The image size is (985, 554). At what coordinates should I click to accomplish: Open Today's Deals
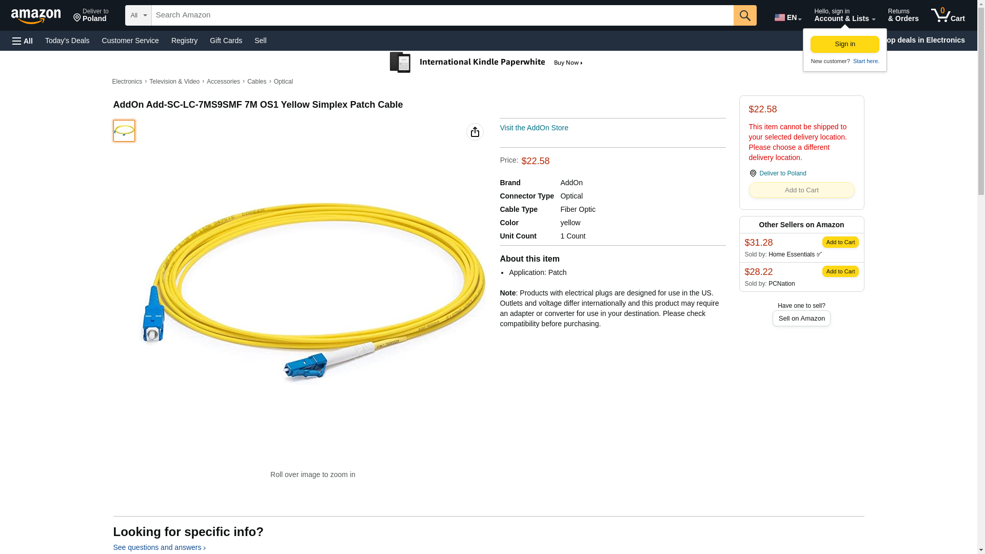pos(67,41)
